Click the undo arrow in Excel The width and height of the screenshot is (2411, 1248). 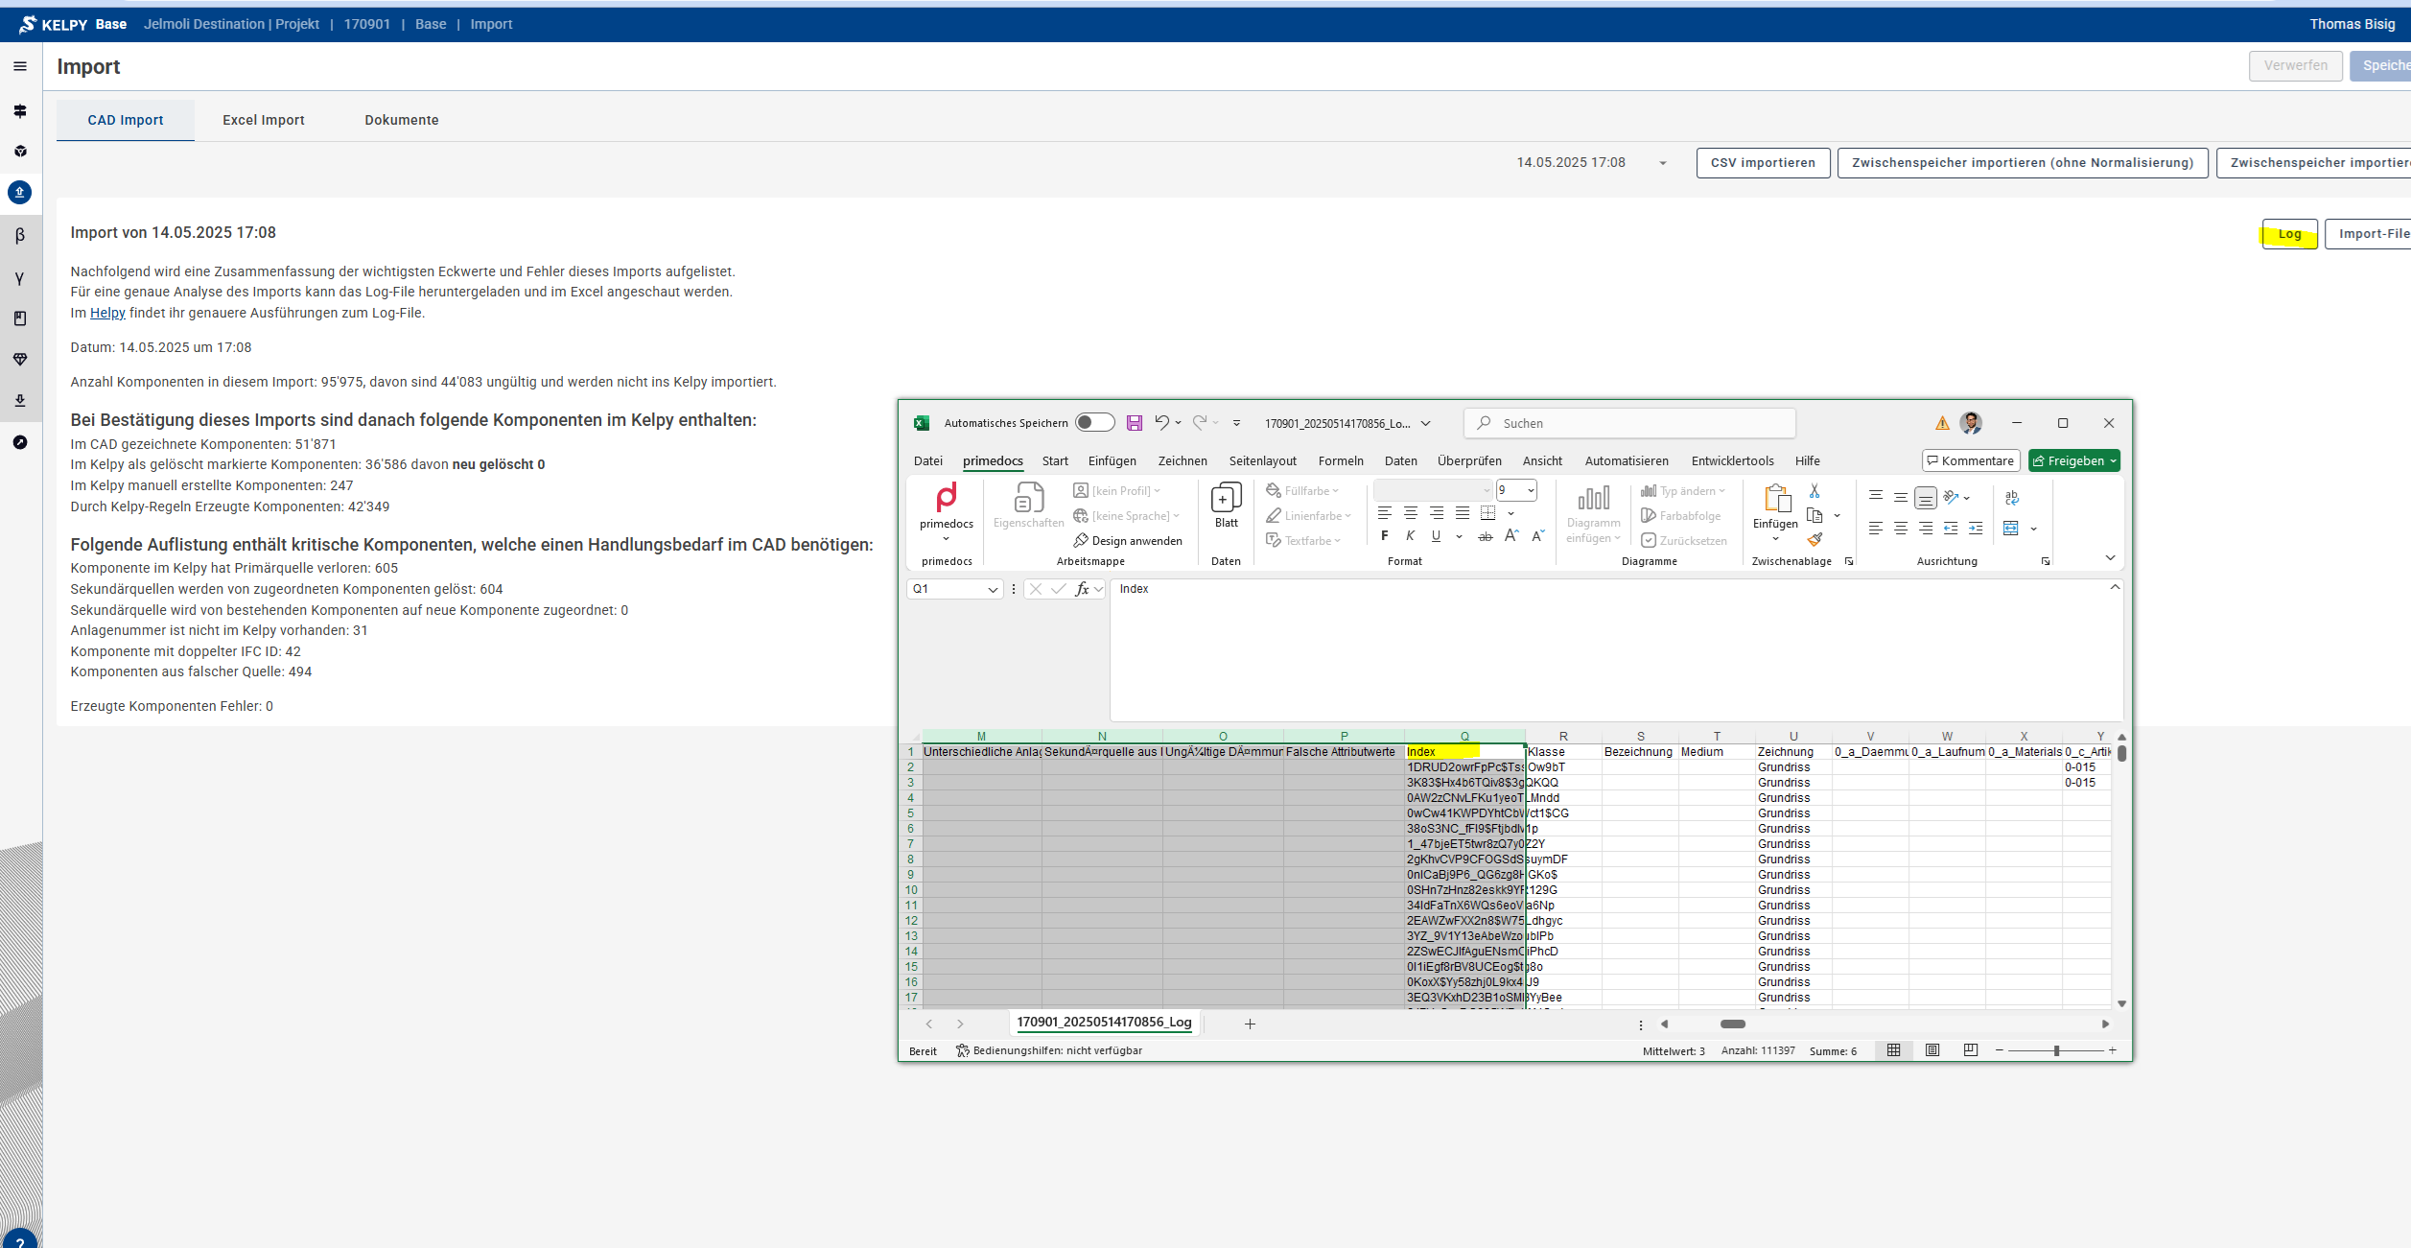[1161, 422]
